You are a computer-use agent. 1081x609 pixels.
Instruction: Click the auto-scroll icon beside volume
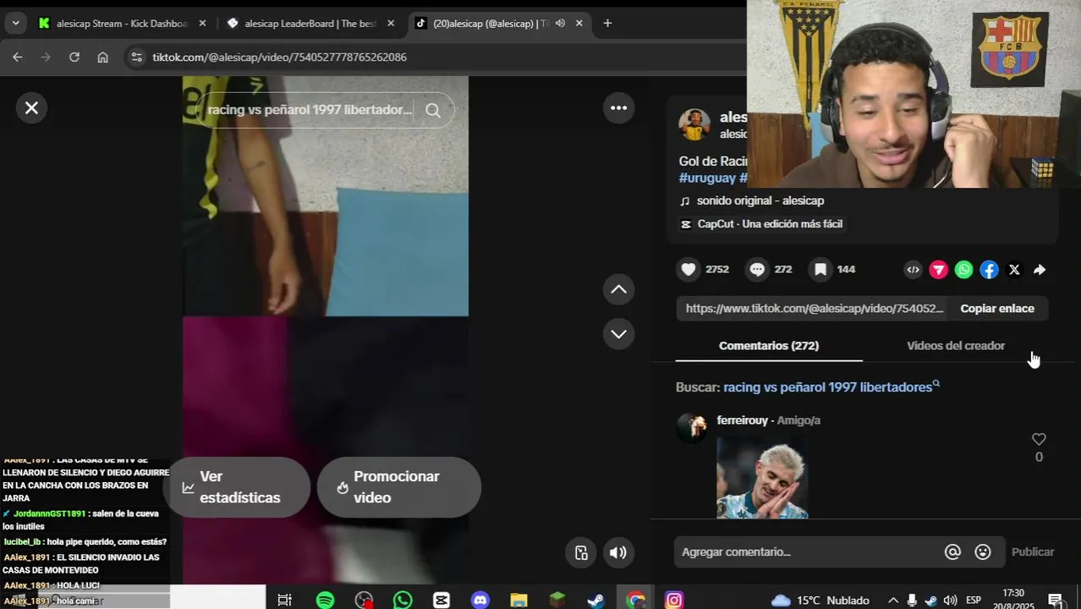(x=580, y=552)
